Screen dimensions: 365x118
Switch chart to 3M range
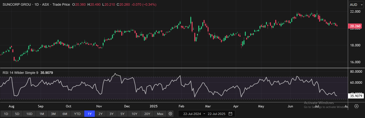[53, 114]
